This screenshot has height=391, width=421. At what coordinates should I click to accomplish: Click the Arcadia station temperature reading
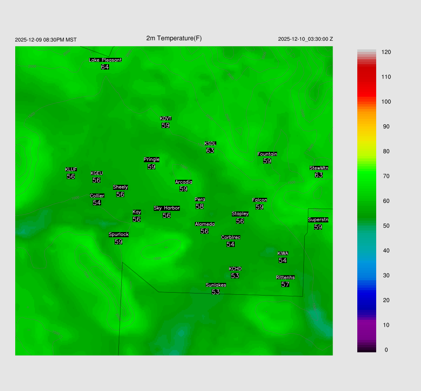coord(183,189)
